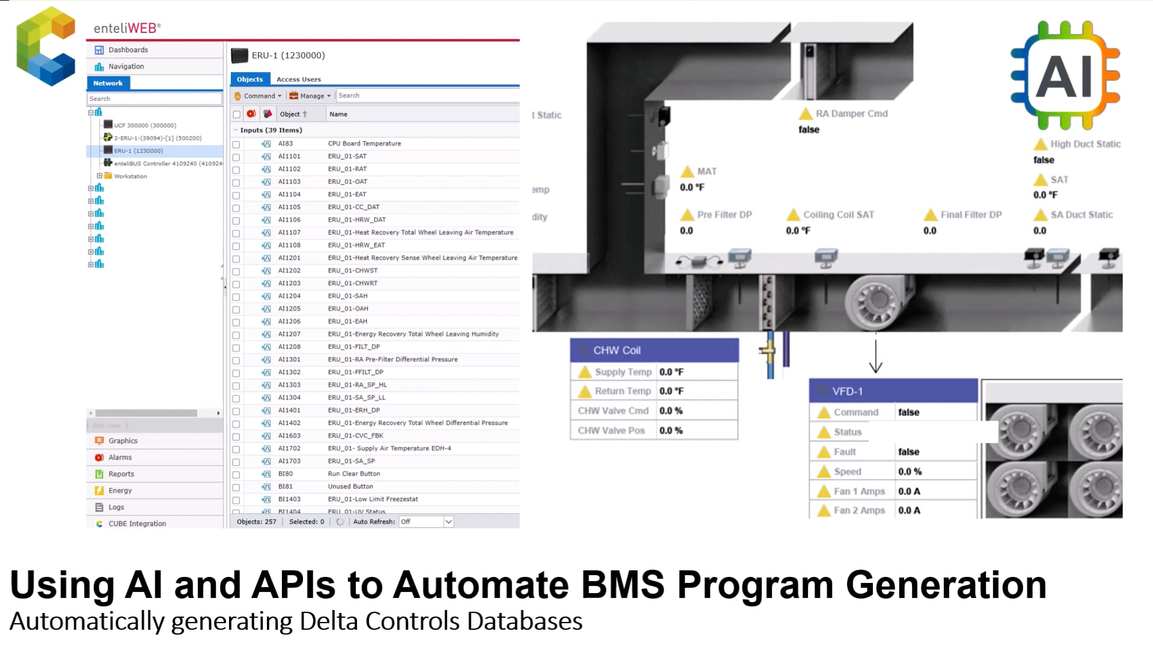Click the alarm column icon in table header
Image resolution: width=1153 pixels, height=649 pixels.
[251, 114]
